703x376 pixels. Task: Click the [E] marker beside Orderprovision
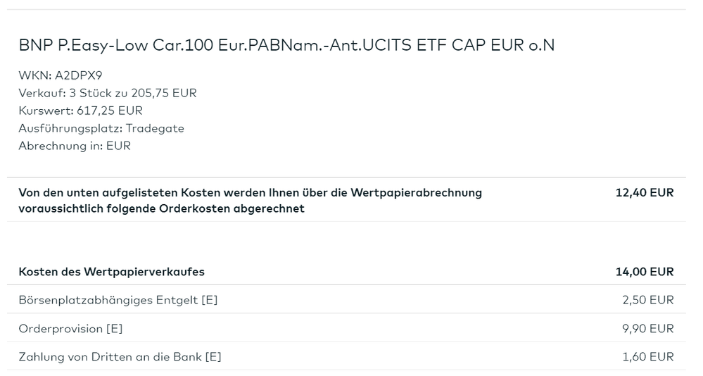(114, 329)
